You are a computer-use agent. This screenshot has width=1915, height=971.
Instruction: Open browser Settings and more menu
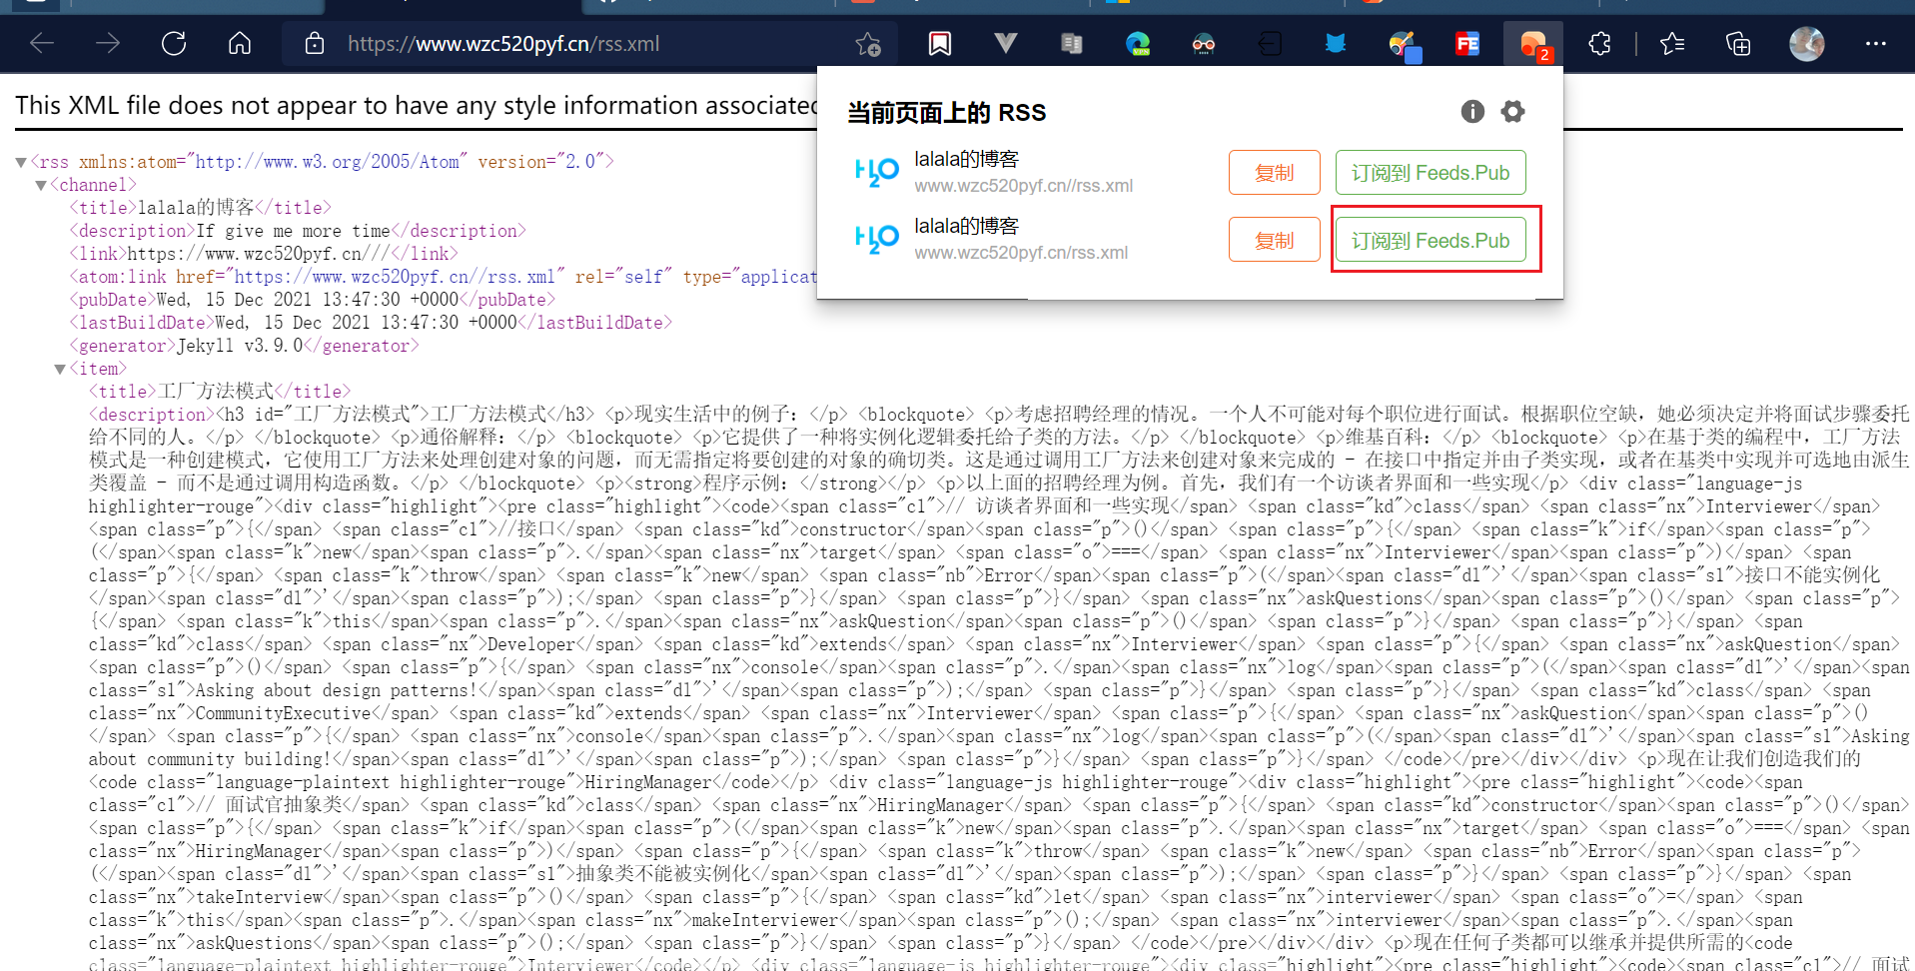coord(1876,44)
